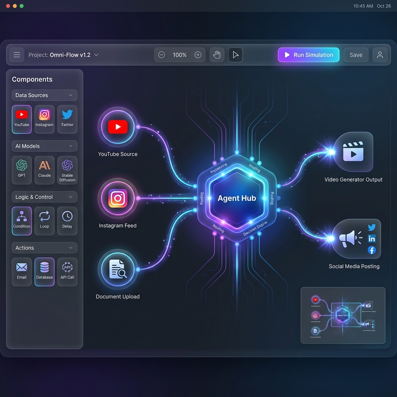Select the Loop component

tap(44, 221)
